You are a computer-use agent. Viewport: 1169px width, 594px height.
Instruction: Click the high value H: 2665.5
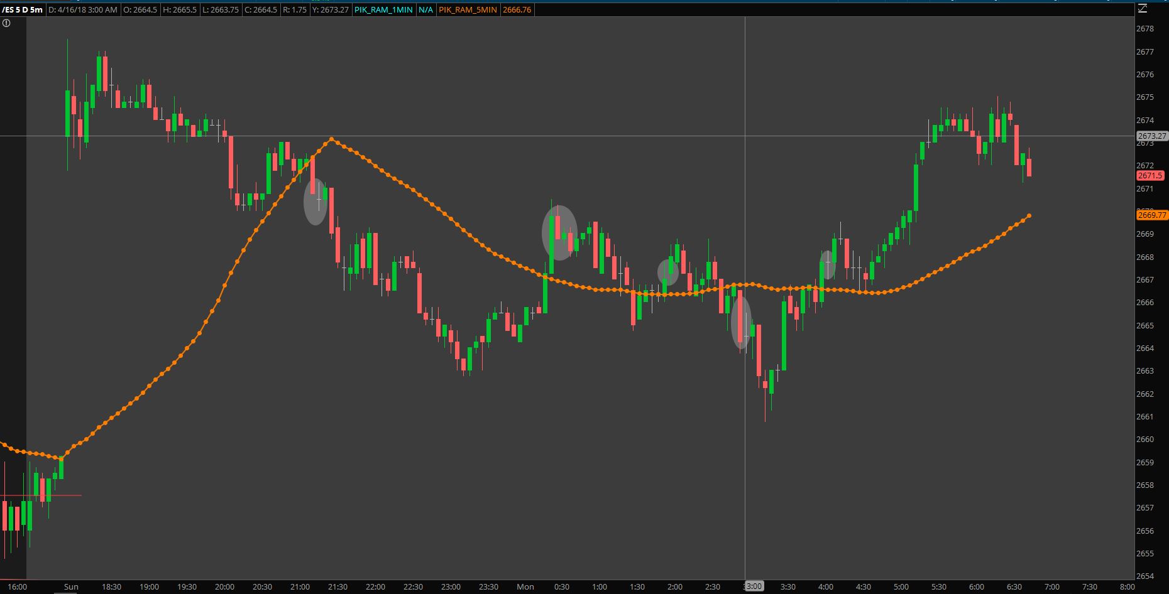pyautogui.click(x=180, y=10)
